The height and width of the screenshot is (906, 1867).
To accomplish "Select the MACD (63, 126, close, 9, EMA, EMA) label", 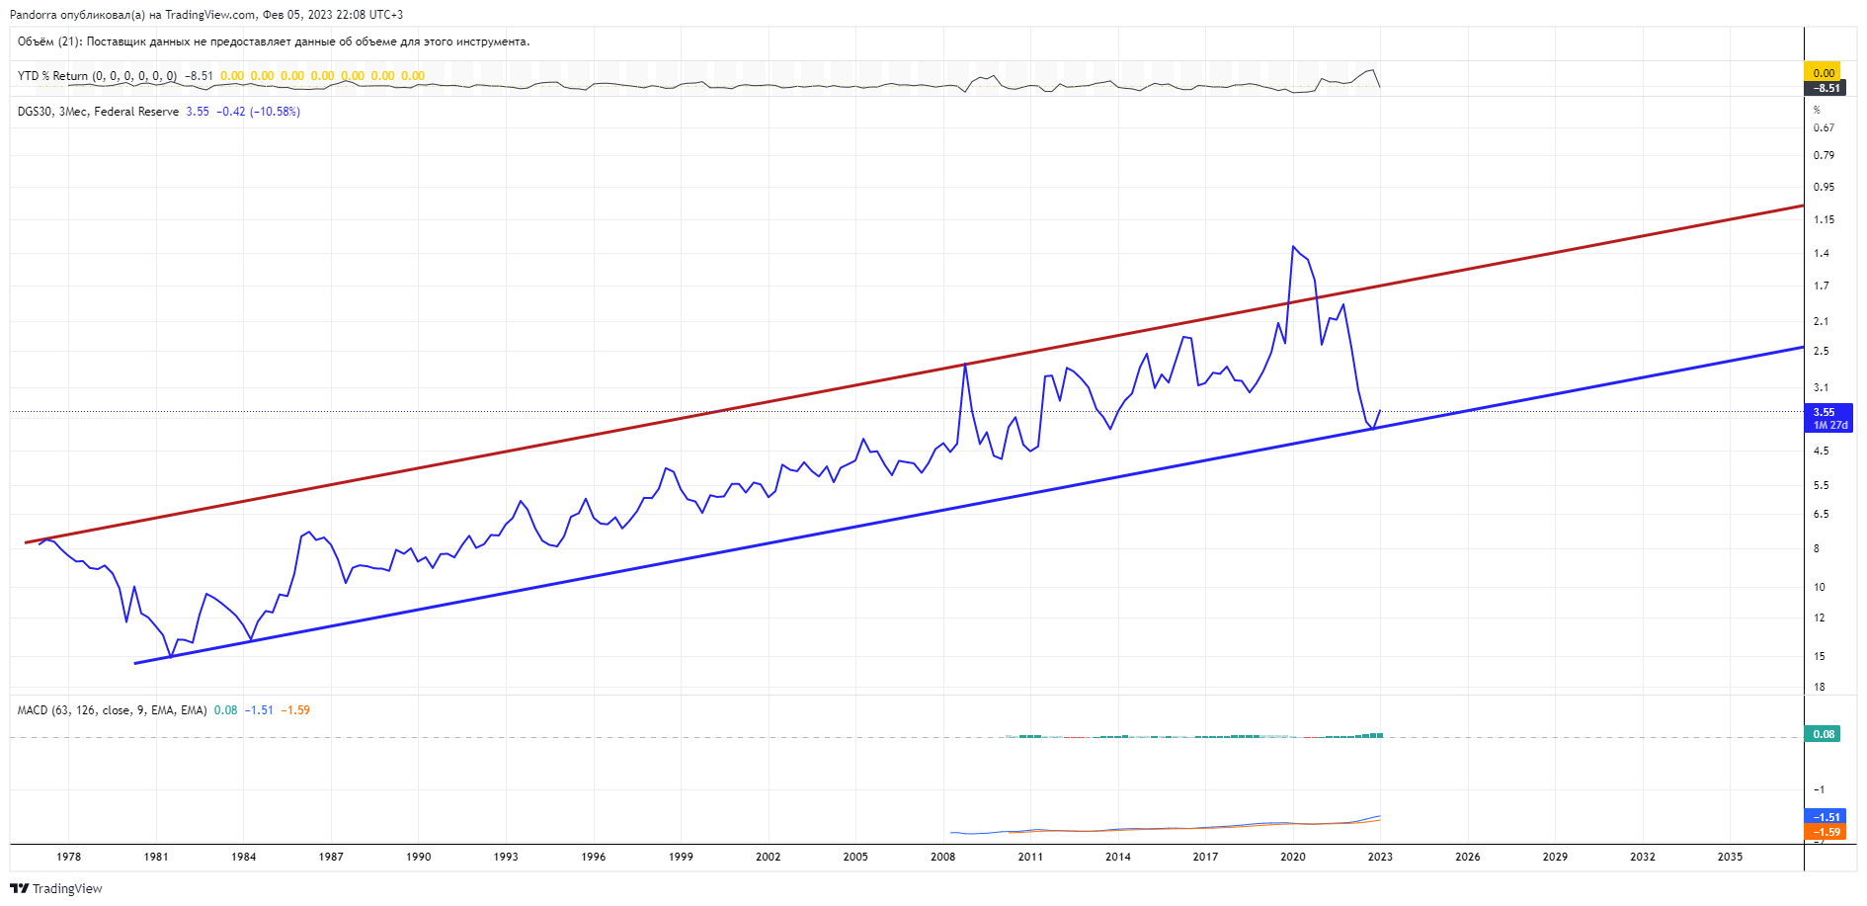I will pos(112,710).
